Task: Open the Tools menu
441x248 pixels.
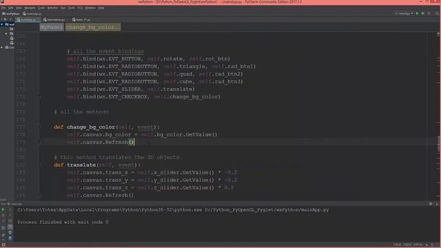Action: click(x=72, y=8)
